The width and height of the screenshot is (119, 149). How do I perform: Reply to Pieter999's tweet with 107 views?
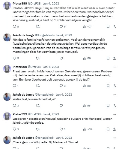pyautogui.click(x=16, y=27)
